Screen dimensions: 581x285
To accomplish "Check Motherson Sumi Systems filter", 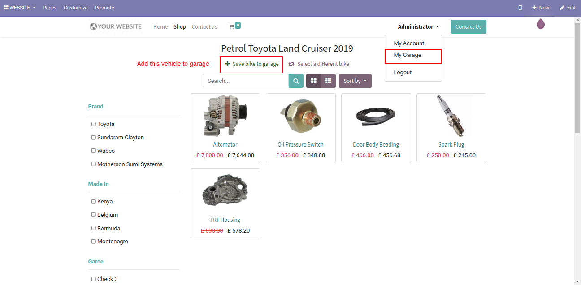I will [x=94, y=164].
